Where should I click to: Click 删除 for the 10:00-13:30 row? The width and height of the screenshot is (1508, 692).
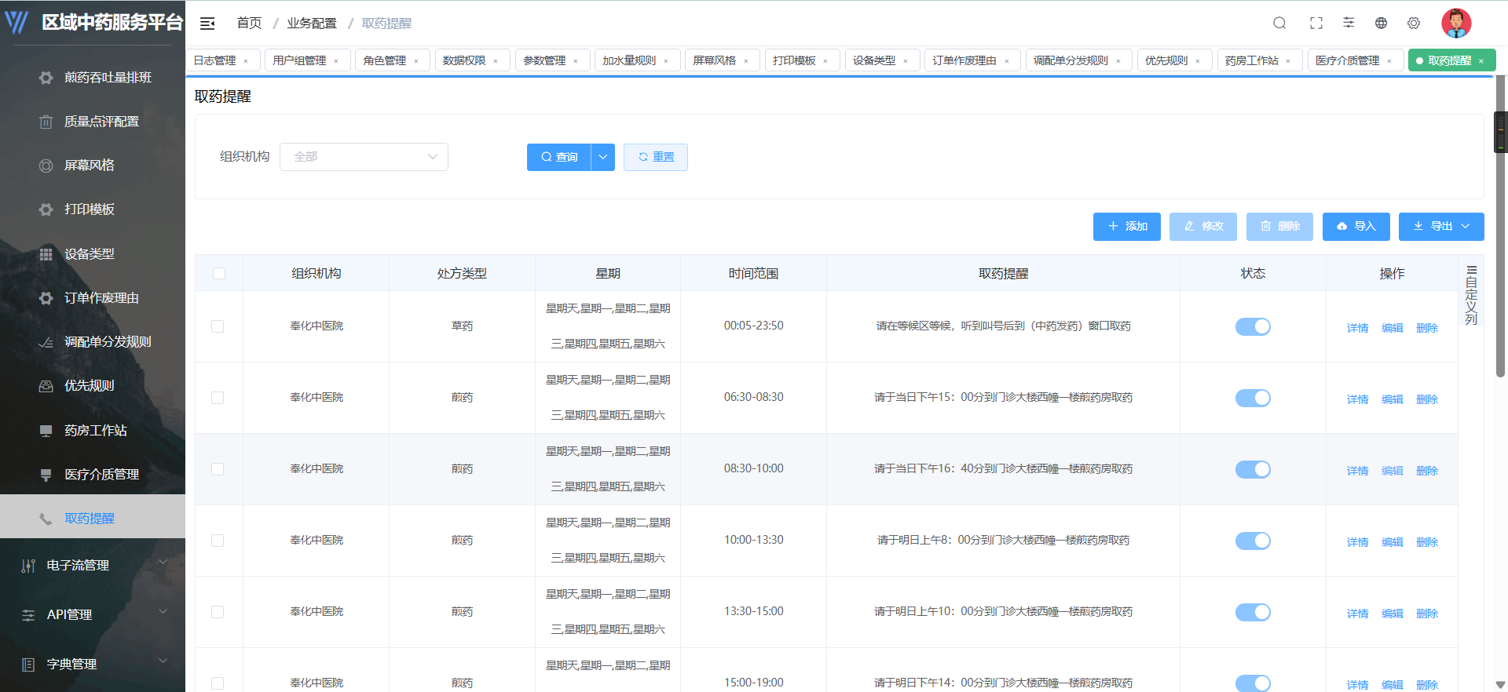1427,542
